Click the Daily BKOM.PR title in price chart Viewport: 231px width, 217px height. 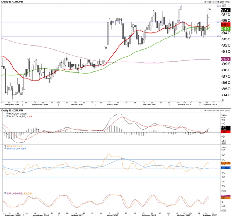click(12, 2)
